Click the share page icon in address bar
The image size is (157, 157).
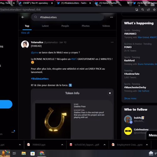(148, 10)
